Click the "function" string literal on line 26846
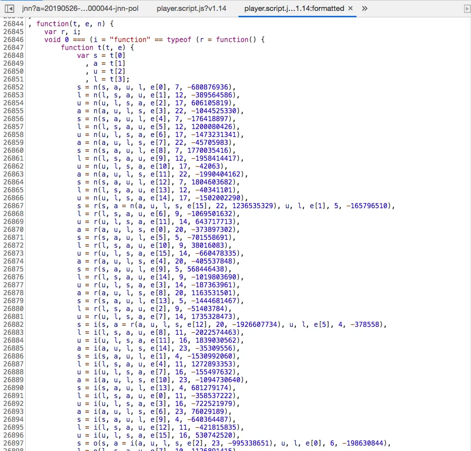471x451 pixels. point(130,40)
